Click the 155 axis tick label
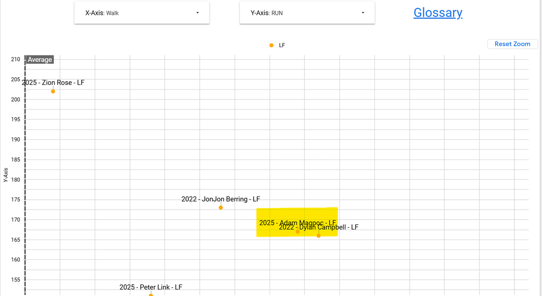542x296 pixels. point(15,279)
